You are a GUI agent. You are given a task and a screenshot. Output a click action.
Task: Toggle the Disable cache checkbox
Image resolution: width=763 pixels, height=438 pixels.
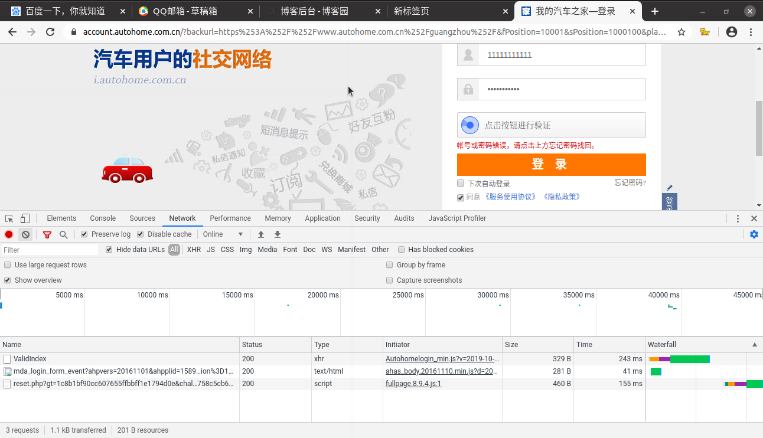tap(141, 234)
